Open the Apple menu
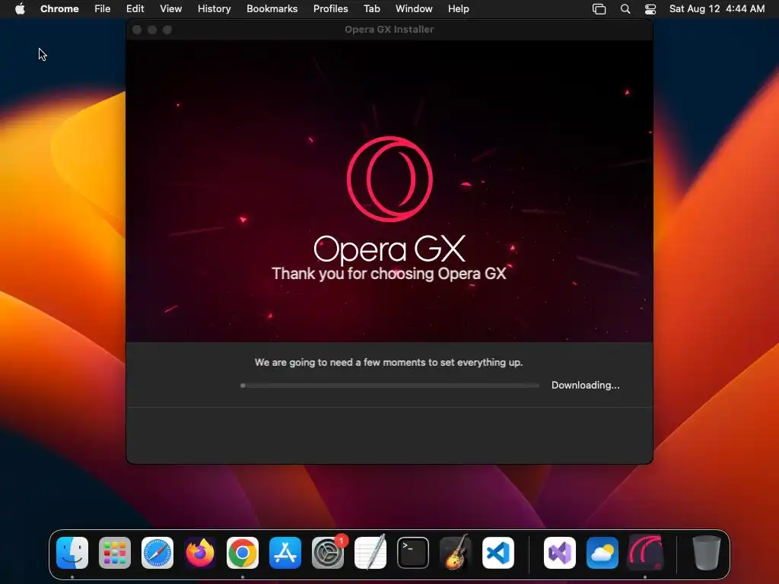This screenshot has height=584, width=779. [x=20, y=9]
